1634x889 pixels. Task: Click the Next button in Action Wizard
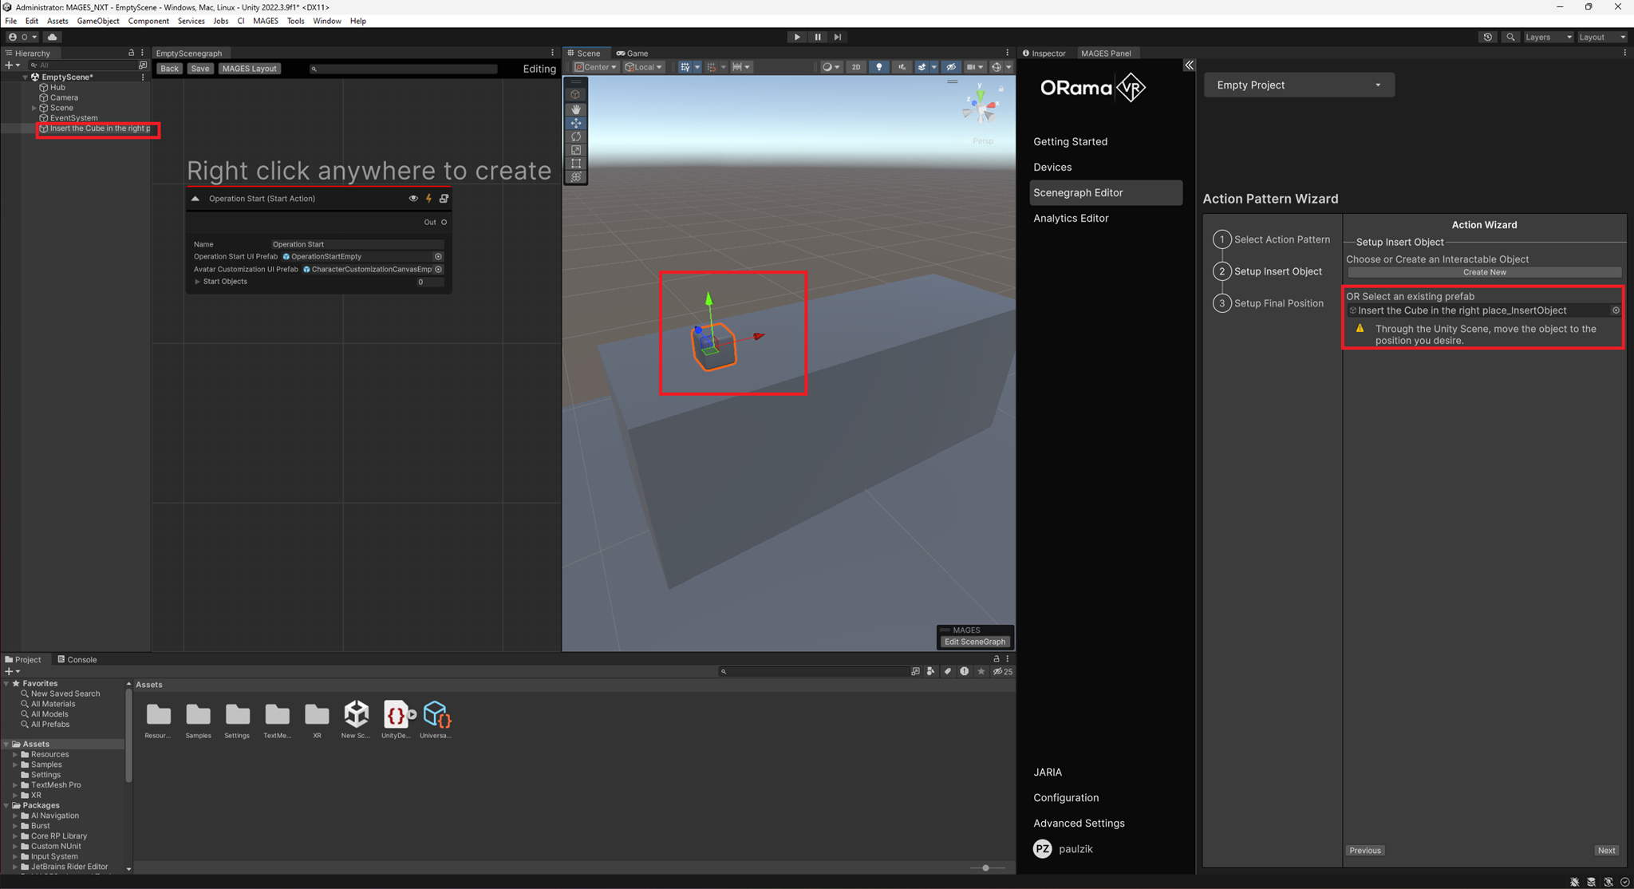pos(1606,851)
